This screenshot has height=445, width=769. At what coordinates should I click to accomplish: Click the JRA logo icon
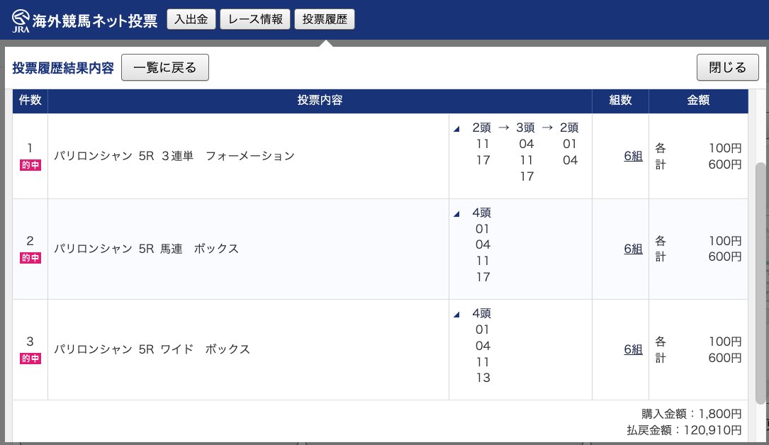click(21, 21)
